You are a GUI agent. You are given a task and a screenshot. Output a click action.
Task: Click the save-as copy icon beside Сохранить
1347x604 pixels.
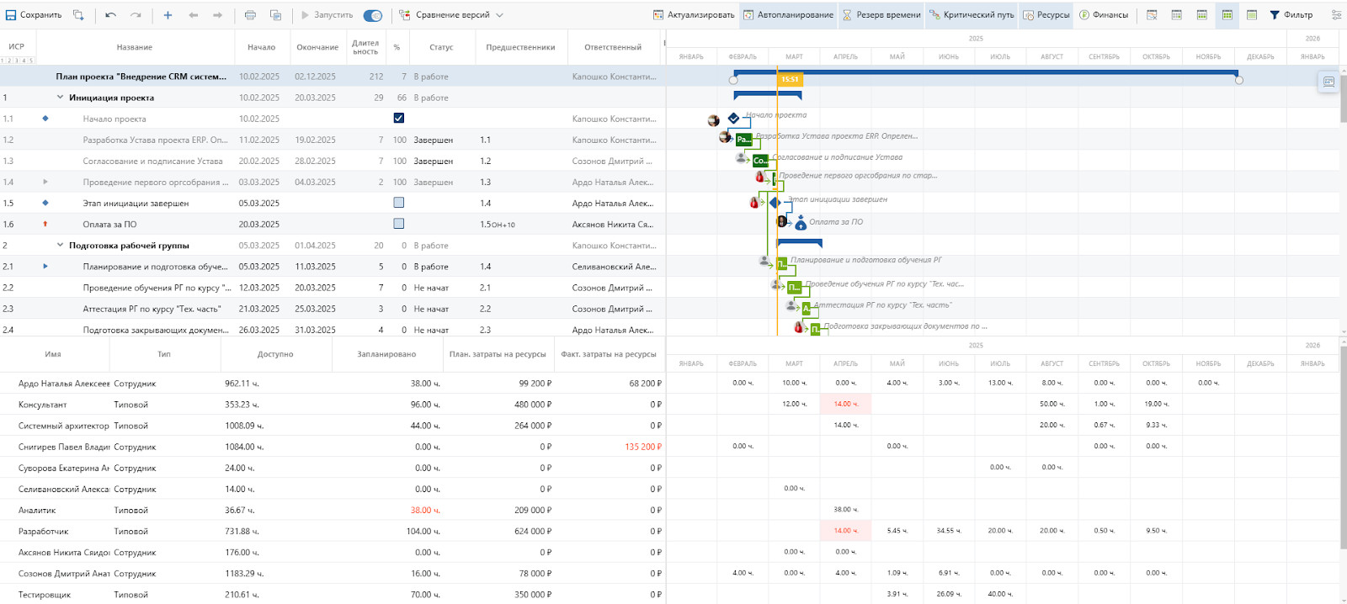point(78,15)
